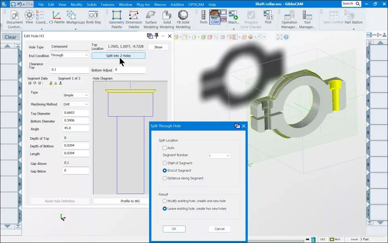
Task: Open the Geometry Palette
Action: coord(116,19)
